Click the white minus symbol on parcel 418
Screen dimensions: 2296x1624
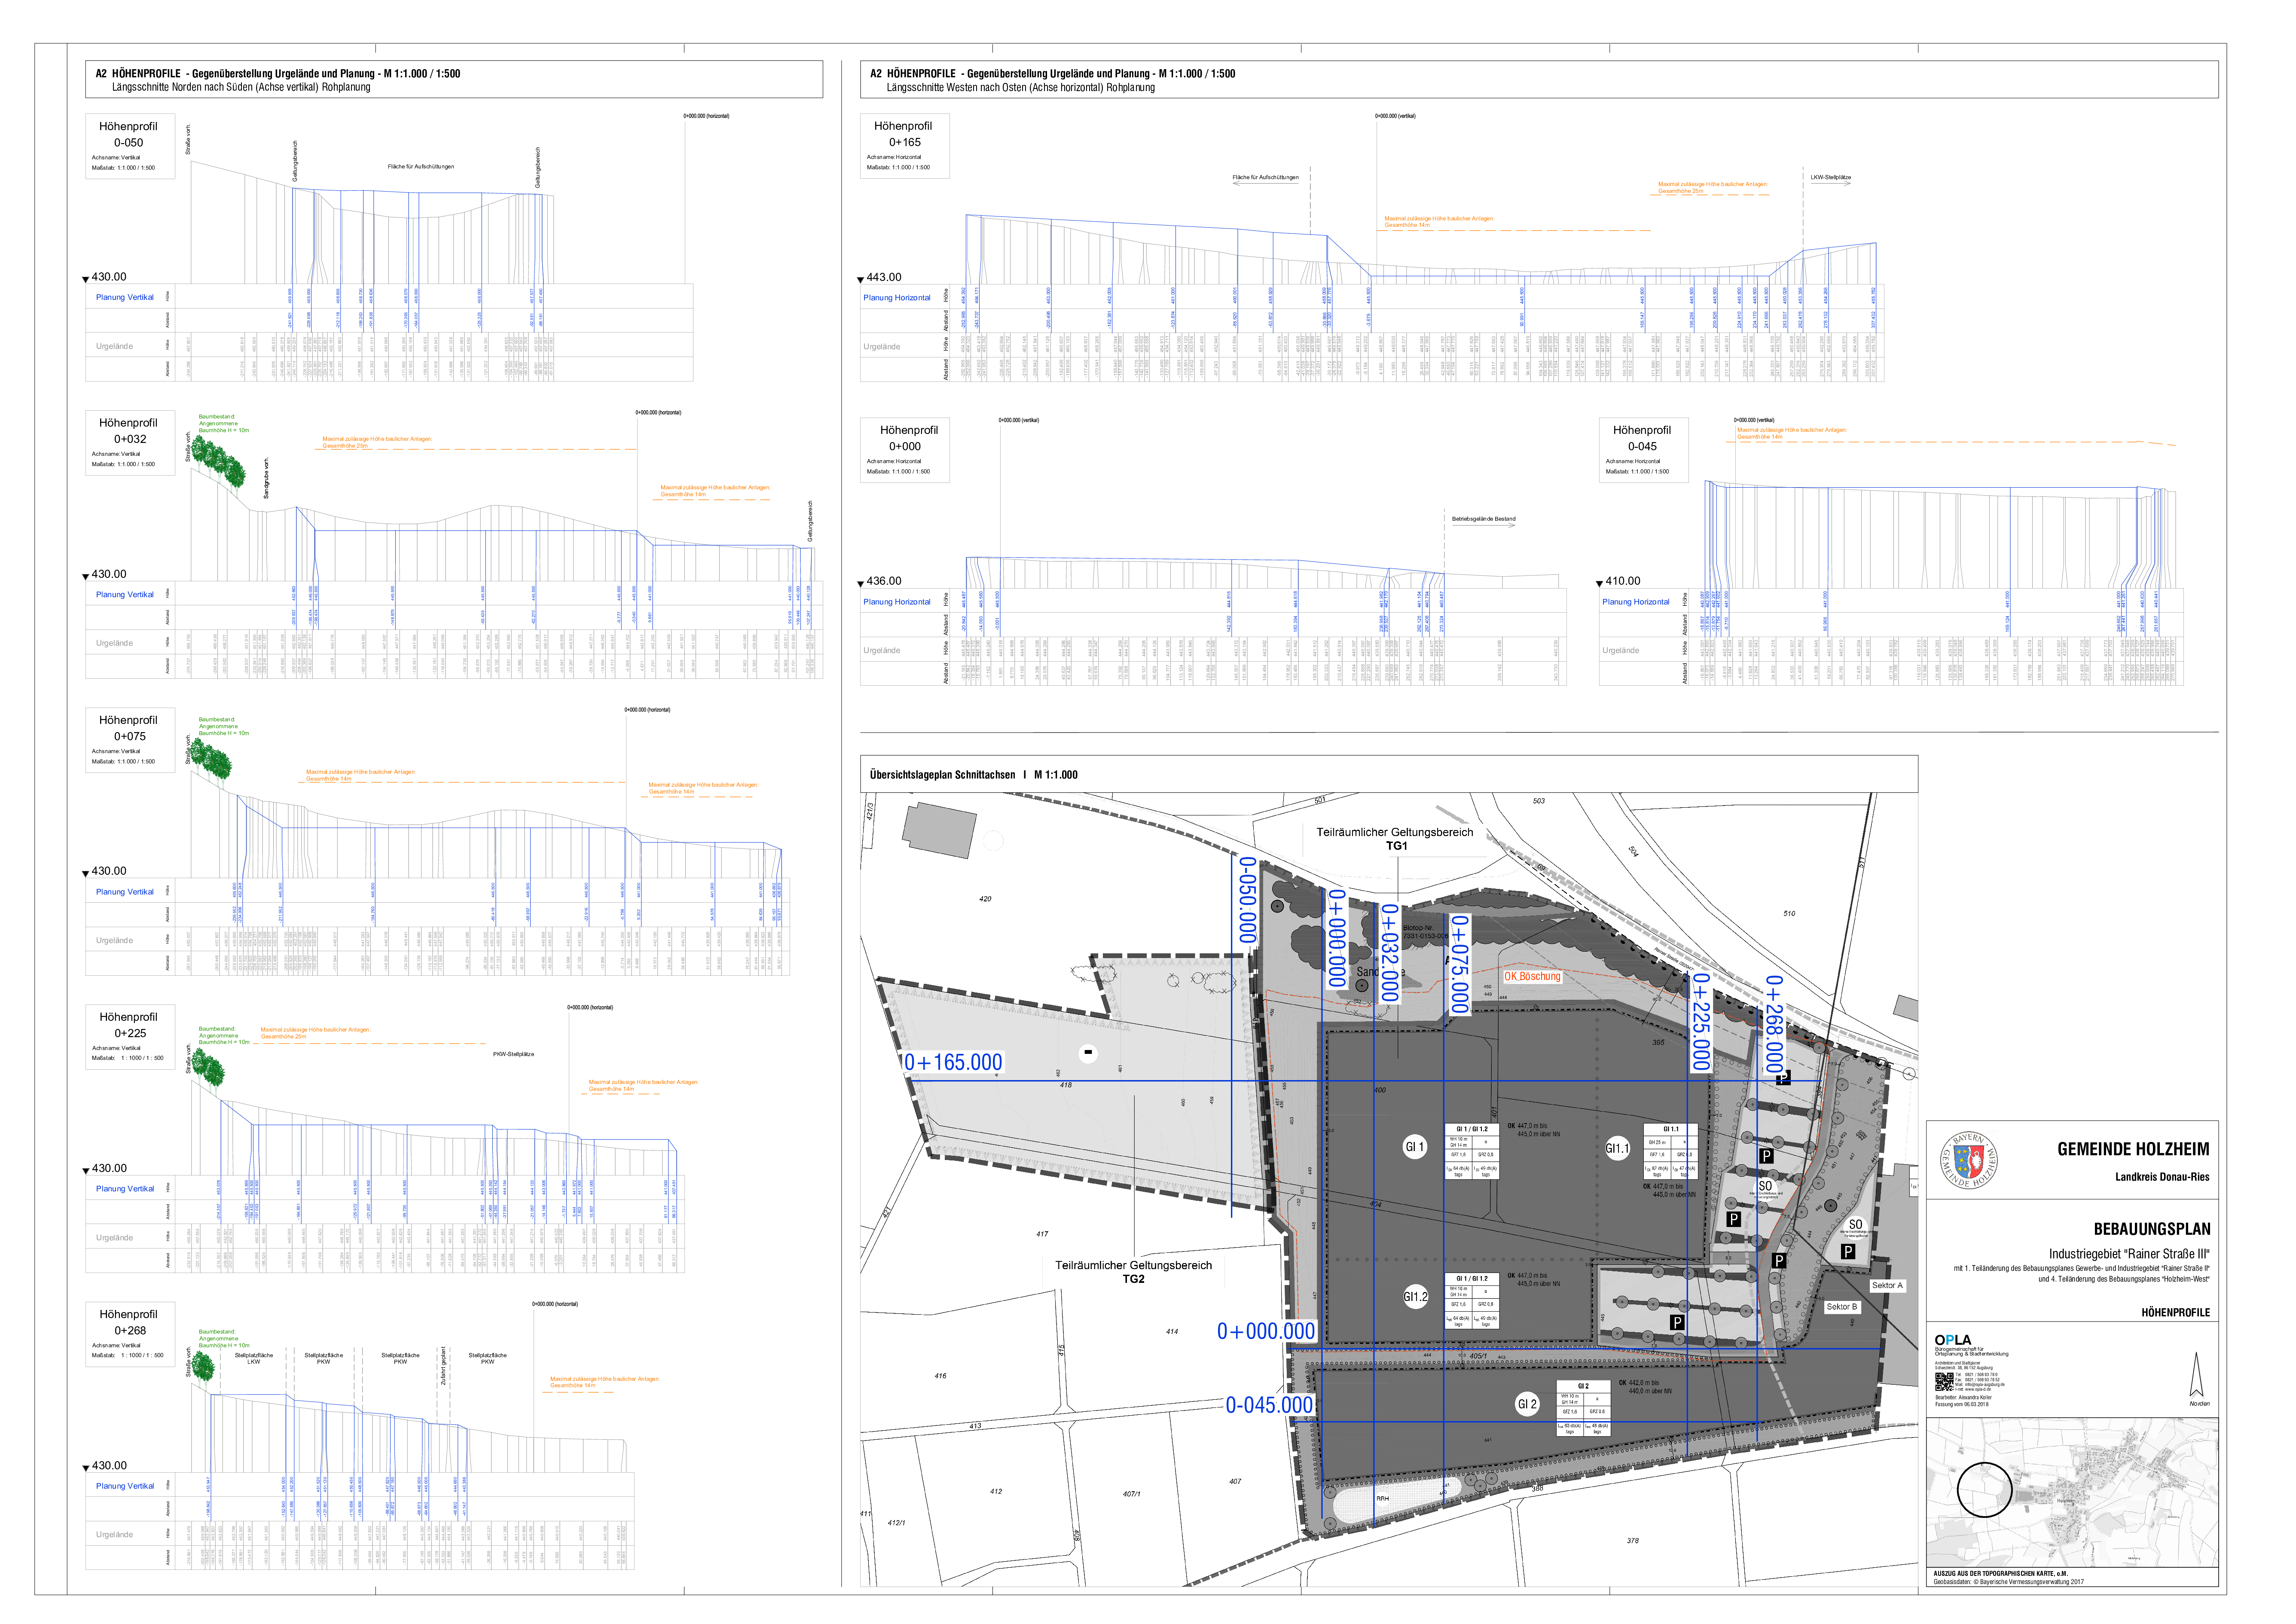pos(1088,1053)
